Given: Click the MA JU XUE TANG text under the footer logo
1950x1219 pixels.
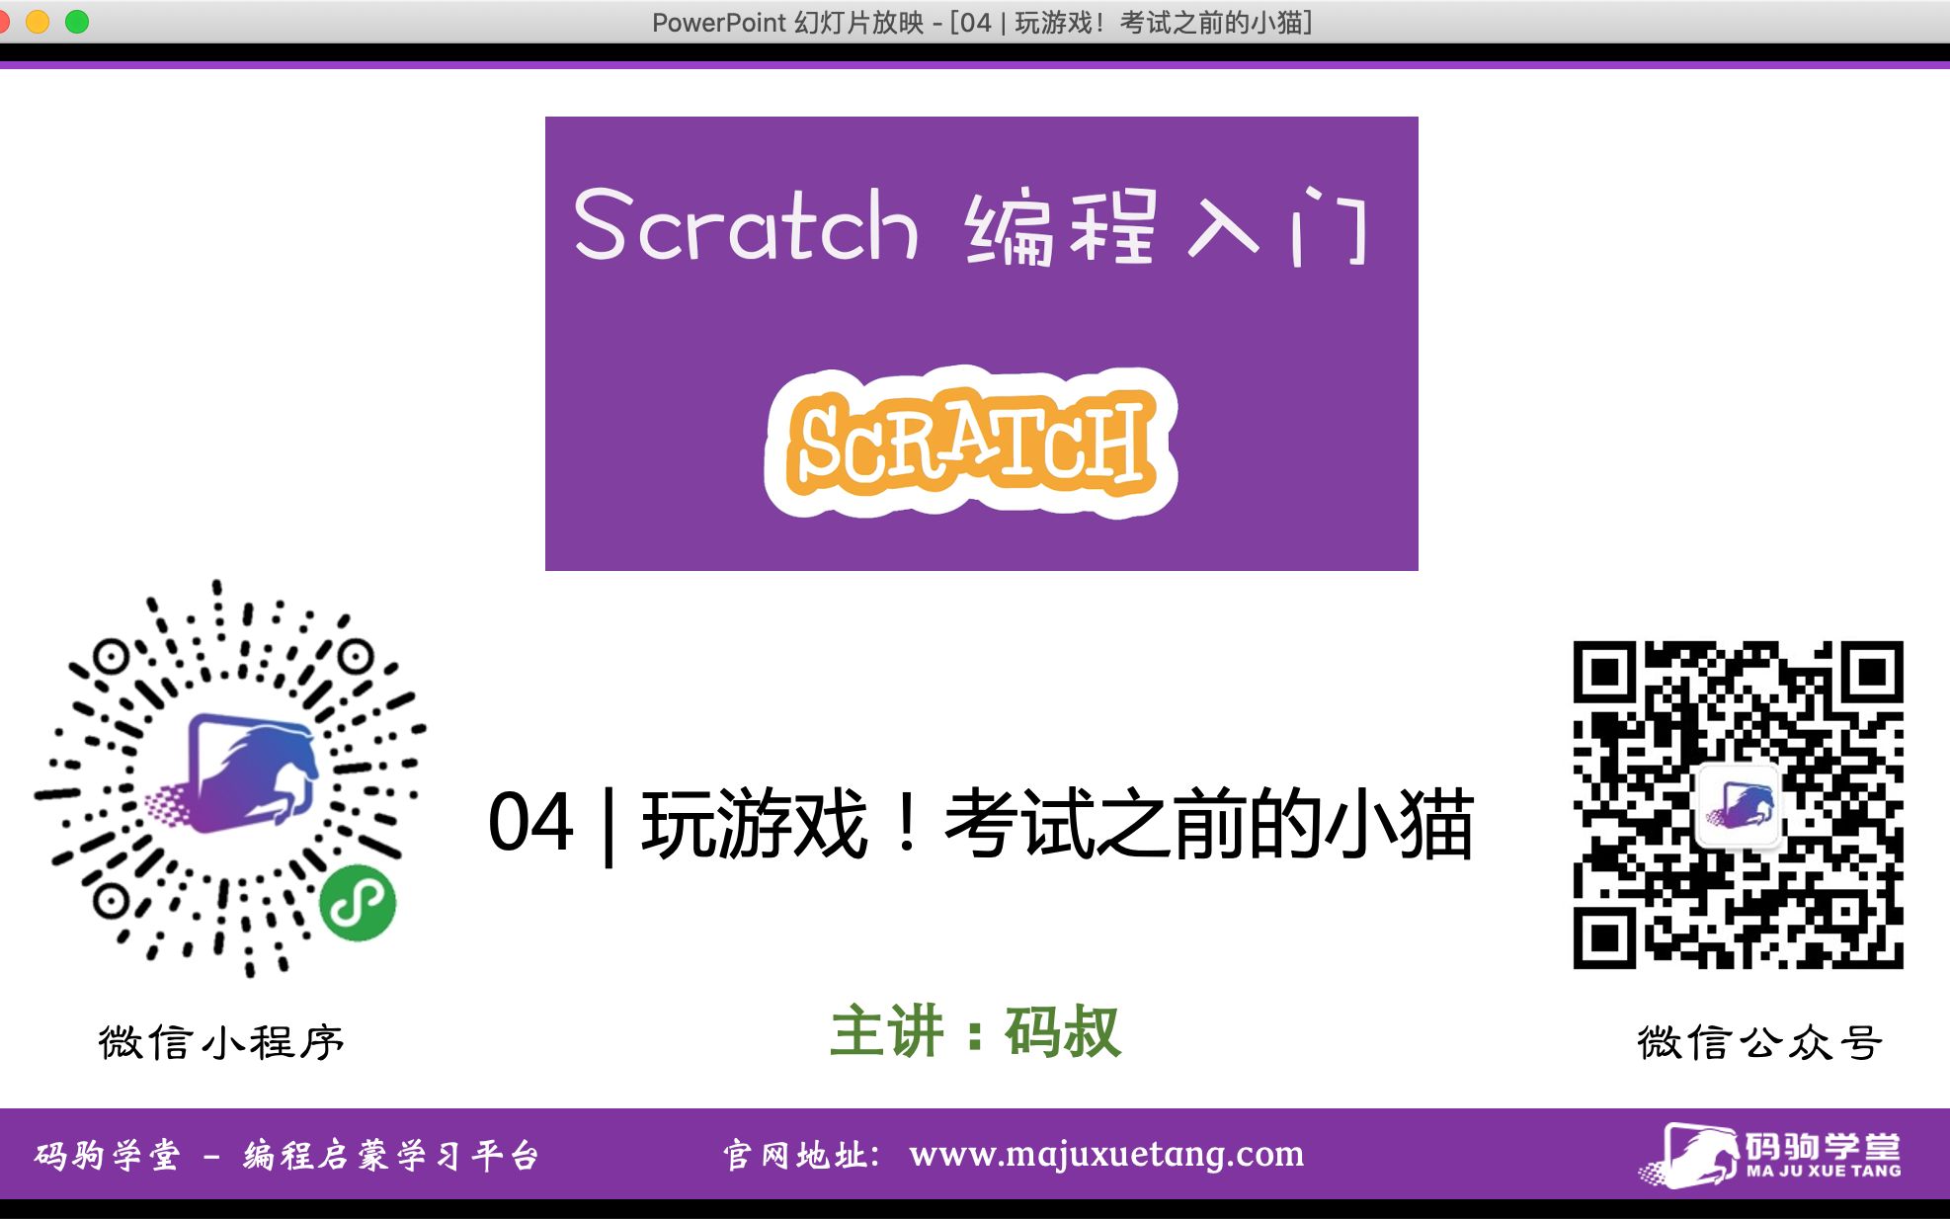Looking at the screenshot, I should tap(1823, 1172).
